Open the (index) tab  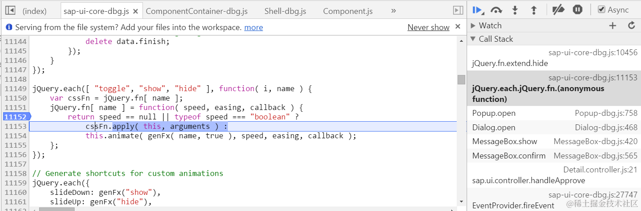[34, 11]
